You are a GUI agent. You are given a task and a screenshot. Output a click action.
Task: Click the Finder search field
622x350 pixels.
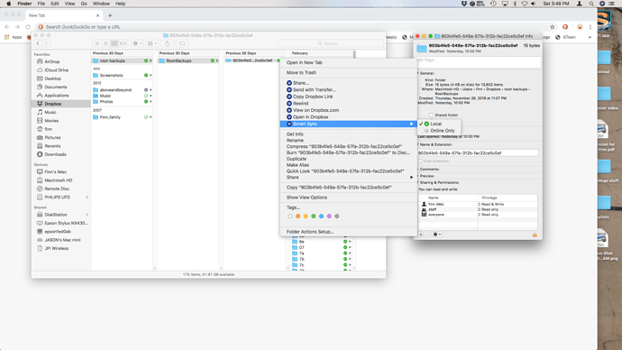coord(331,43)
